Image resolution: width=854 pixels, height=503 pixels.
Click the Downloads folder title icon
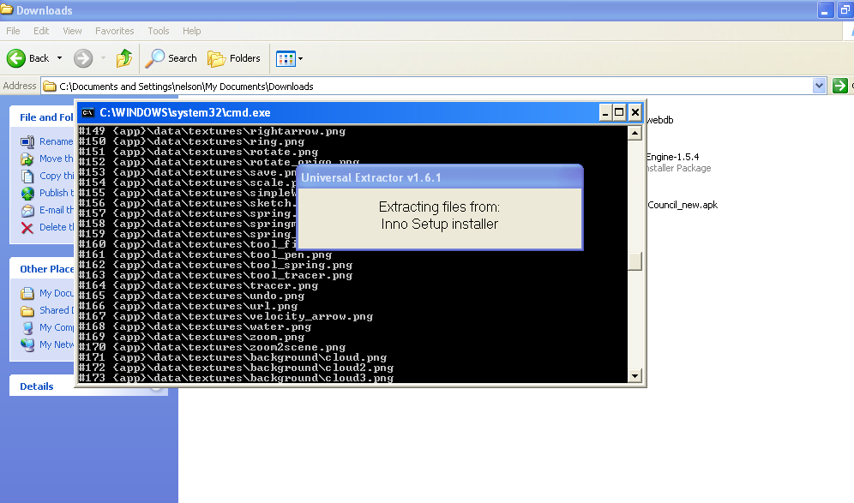pos(7,9)
